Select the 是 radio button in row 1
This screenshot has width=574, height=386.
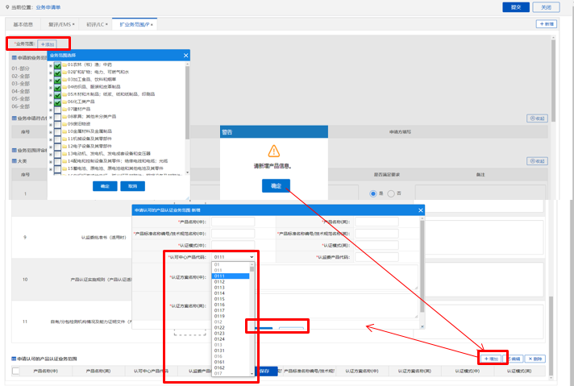tap(373, 193)
